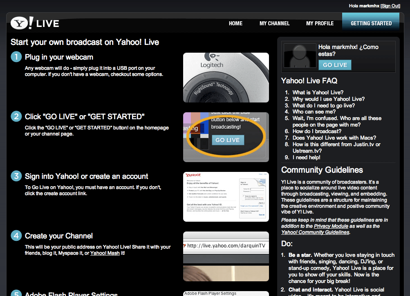Click the Y! LIVE logo
The image size is (410, 296).
[34, 23]
